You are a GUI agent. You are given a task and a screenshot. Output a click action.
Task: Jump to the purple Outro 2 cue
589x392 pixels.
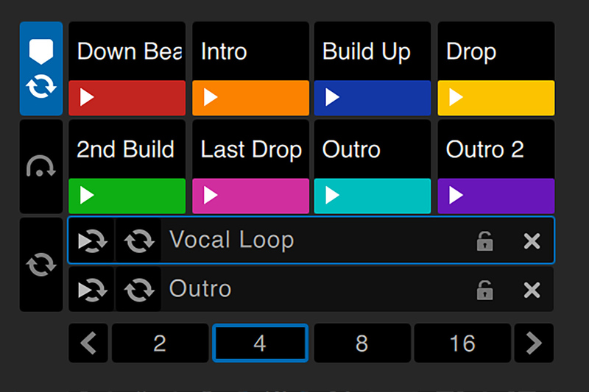click(x=495, y=196)
